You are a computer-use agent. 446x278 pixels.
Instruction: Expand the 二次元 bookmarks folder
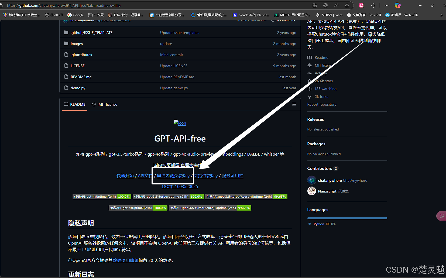coord(96,15)
